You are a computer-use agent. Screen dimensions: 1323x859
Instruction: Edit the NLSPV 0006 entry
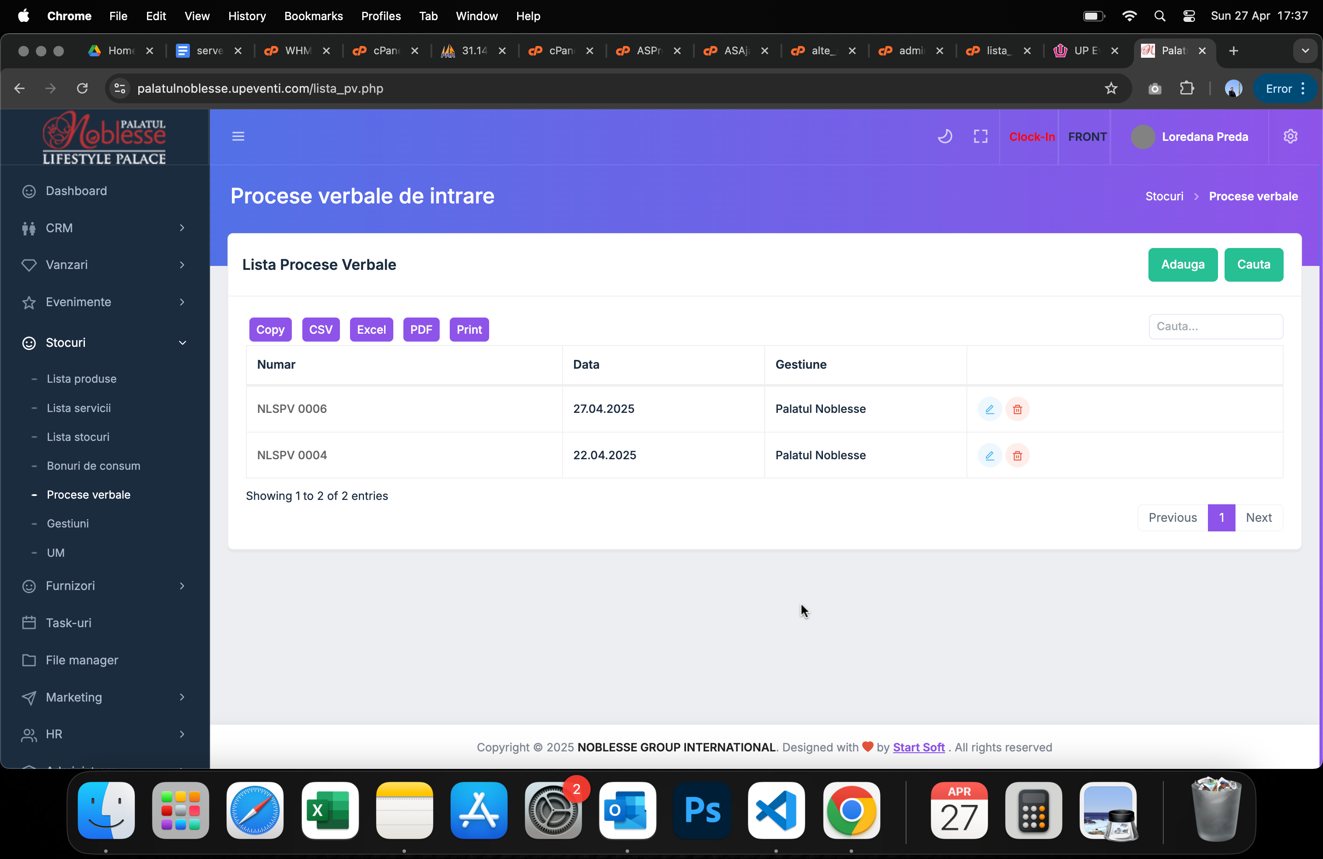click(990, 409)
